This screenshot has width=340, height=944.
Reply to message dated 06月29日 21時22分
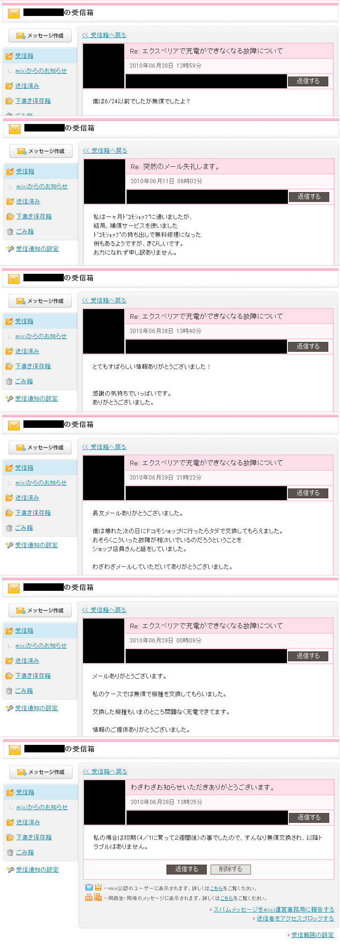coord(308,493)
